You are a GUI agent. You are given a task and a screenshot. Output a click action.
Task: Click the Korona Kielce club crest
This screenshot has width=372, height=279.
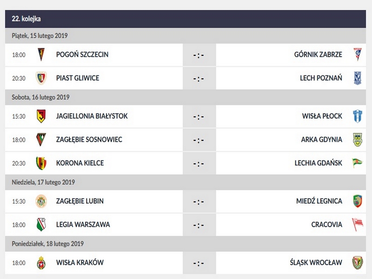41,163
